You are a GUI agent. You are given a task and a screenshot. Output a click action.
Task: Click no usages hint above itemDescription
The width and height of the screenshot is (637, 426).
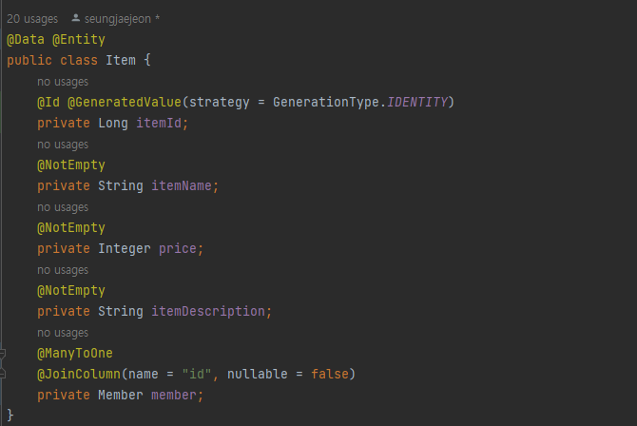point(63,270)
